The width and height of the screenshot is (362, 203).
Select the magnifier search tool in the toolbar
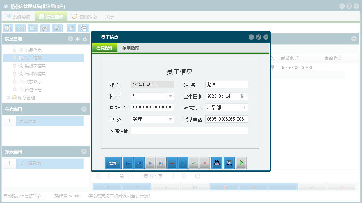(x=8, y=28)
